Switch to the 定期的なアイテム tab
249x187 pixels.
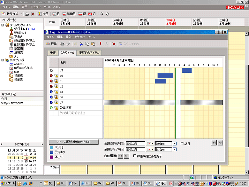point(89,53)
